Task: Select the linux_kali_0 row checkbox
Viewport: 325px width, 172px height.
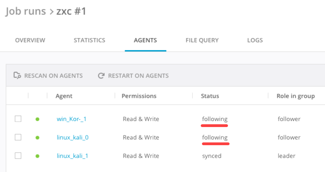Action: (x=18, y=137)
